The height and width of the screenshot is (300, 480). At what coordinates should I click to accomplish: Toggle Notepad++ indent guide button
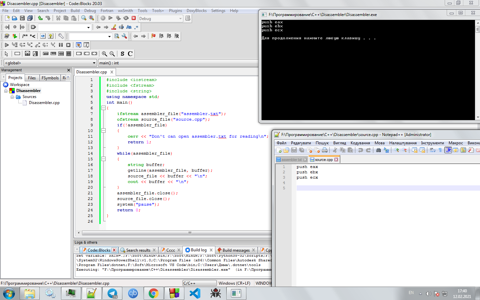point(448,150)
